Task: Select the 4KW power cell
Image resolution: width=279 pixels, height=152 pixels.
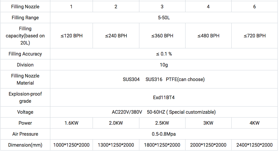Action: (254, 123)
